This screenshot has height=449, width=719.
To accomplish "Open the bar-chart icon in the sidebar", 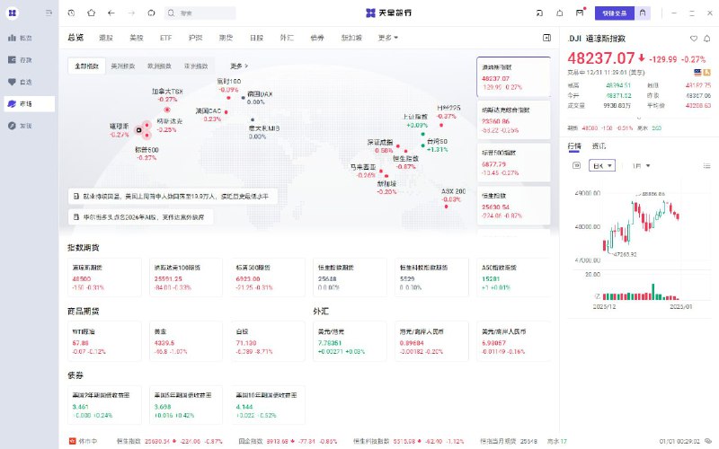I will pos(13,38).
